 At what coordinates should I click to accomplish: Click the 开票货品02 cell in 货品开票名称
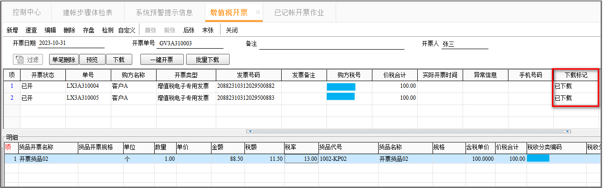point(48,159)
